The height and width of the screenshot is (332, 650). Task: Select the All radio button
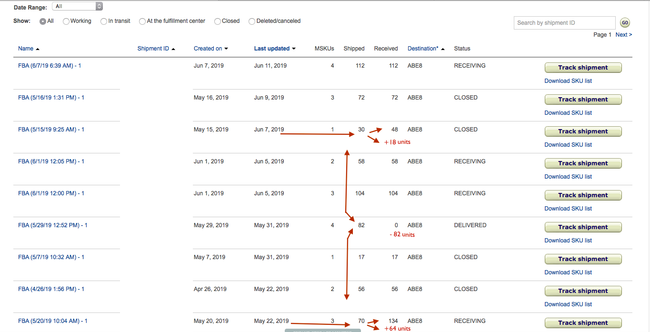click(43, 21)
